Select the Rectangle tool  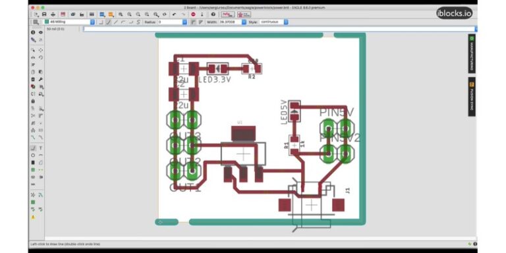(33, 163)
